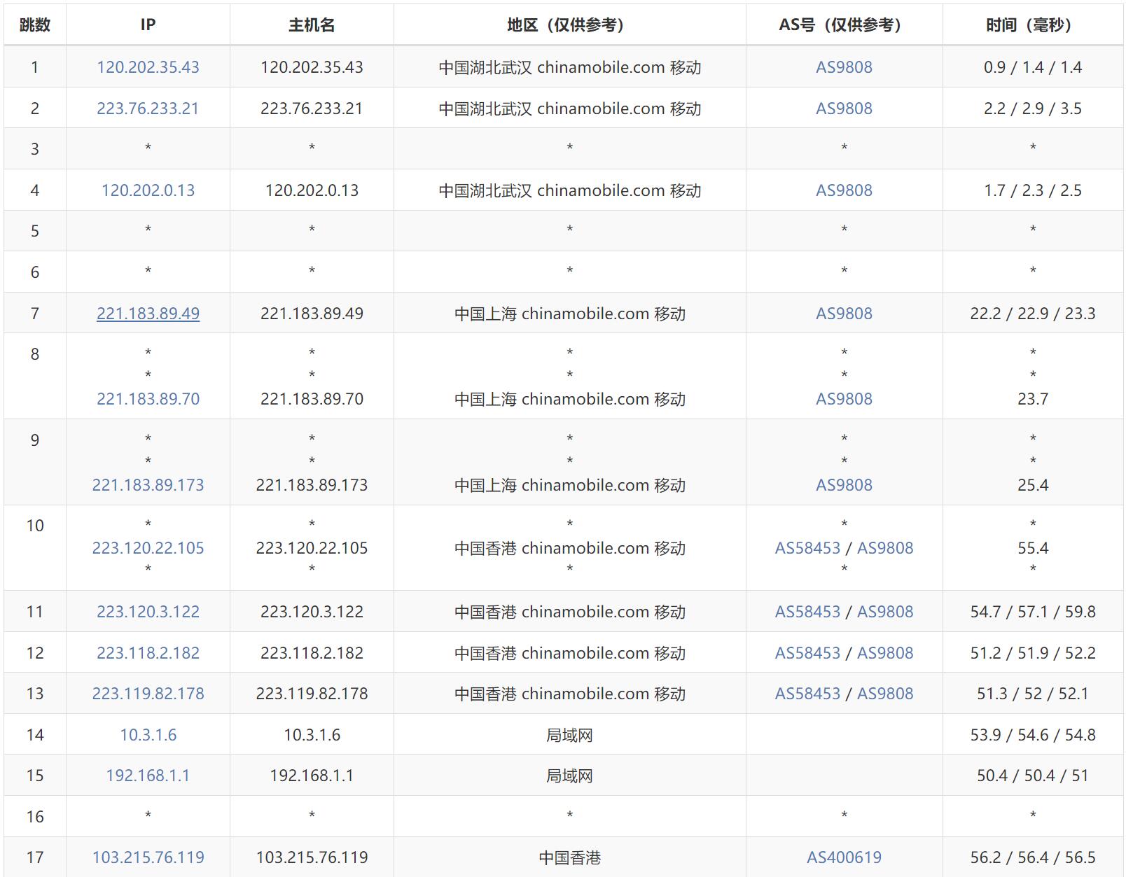Open AS58453 link in hop 10 row

[807, 548]
